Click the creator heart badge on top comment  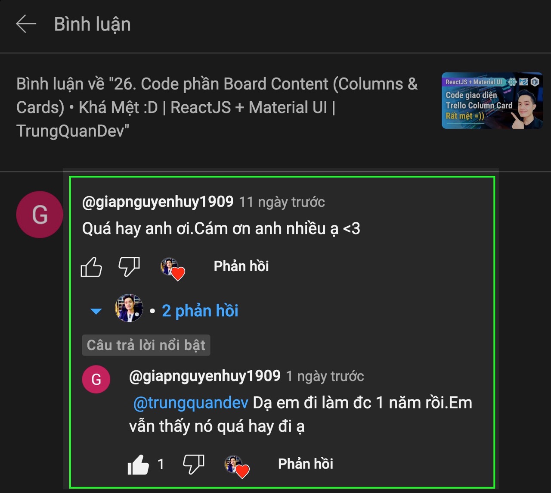(x=173, y=268)
